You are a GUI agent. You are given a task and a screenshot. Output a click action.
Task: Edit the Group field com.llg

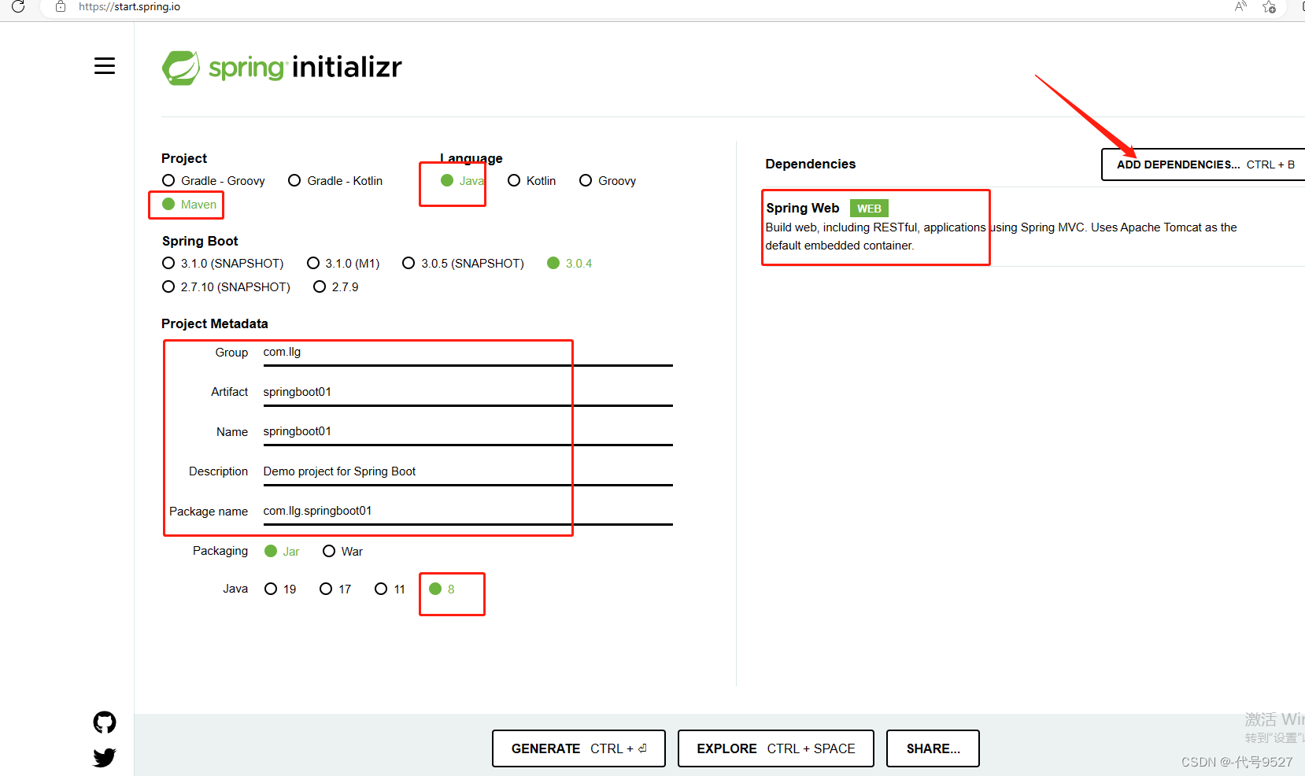[468, 353]
